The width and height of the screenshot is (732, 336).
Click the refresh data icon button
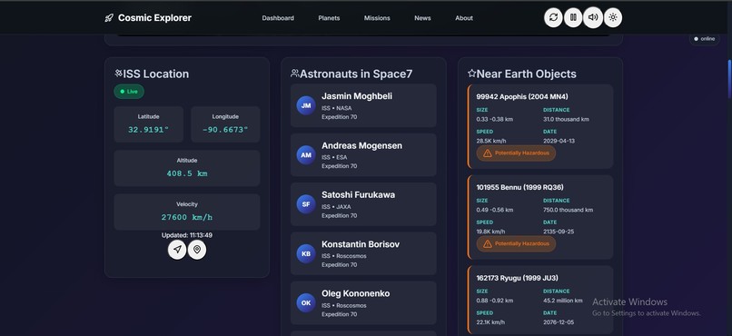tap(553, 18)
